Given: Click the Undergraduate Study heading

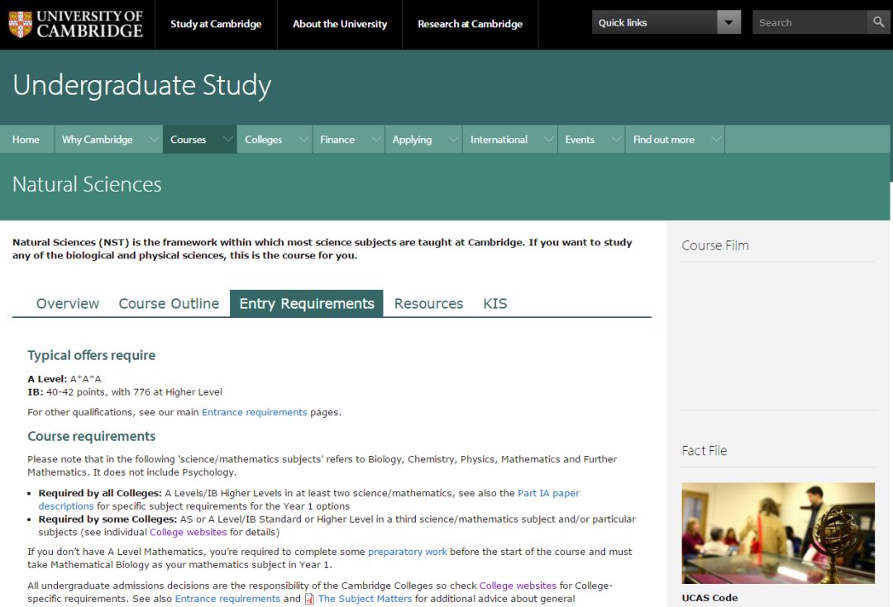Looking at the screenshot, I should tap(142, 85).
